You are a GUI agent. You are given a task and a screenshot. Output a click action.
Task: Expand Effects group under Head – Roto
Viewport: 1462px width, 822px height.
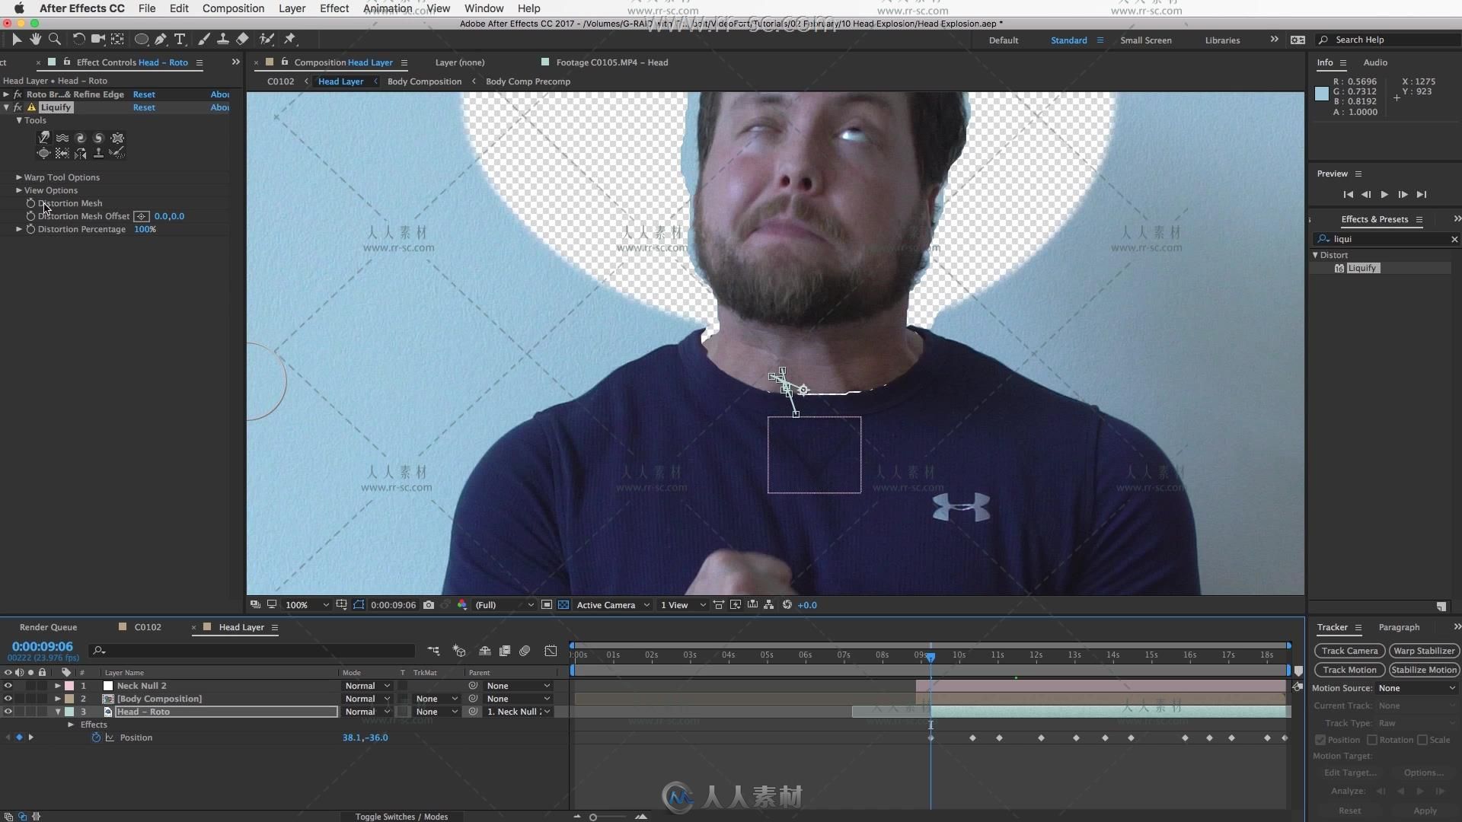71,725
